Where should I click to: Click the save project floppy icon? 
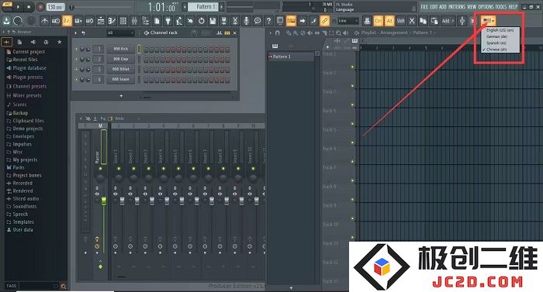coord(213,21)
